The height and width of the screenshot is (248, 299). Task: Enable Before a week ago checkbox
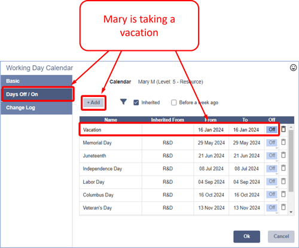[174, 102]
